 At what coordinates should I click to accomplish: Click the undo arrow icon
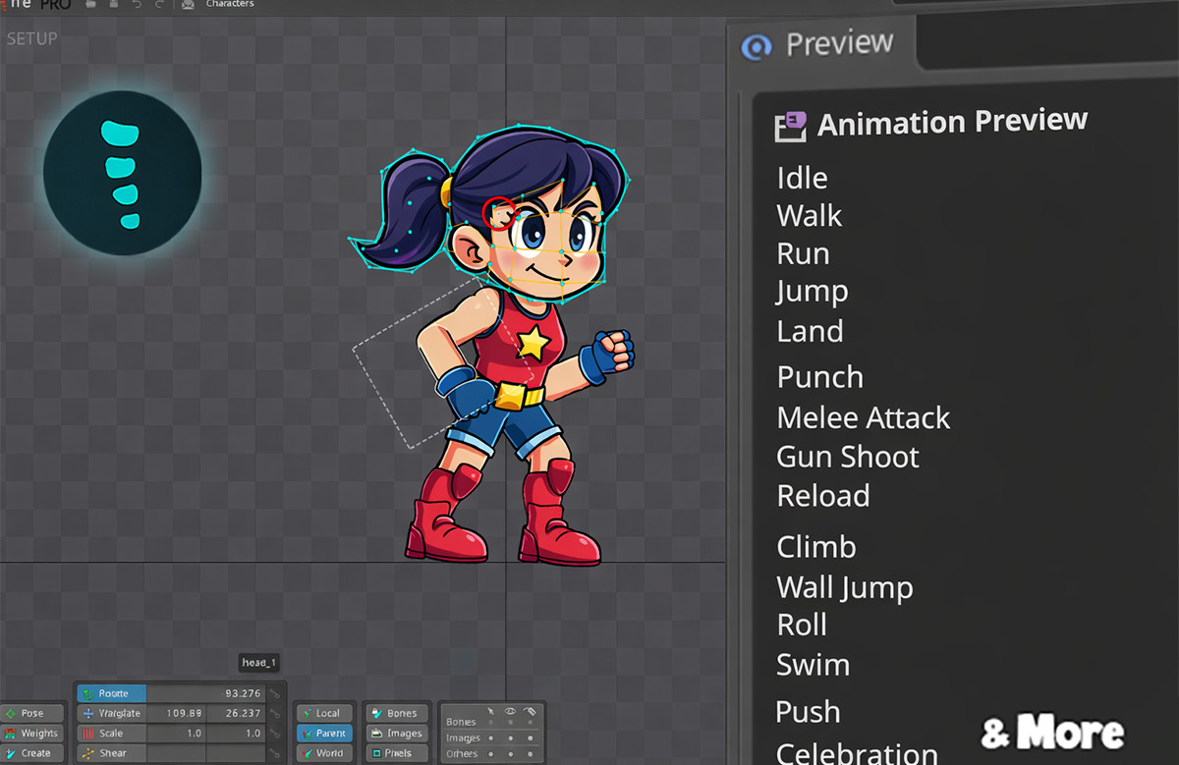[x=137, y=5]
